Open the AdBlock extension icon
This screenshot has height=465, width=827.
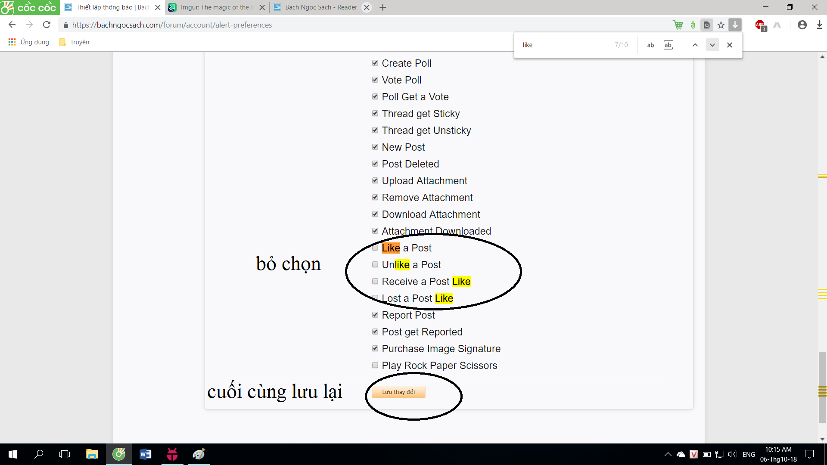point(760,25)
